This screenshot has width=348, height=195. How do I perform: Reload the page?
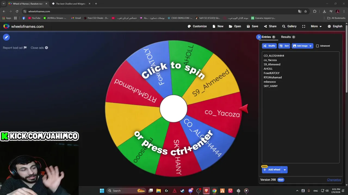[17, 11]
